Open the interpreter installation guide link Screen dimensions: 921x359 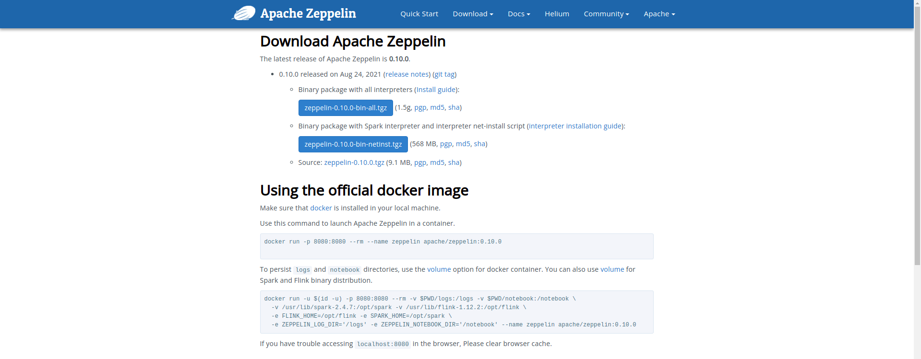tap(575, 126)
